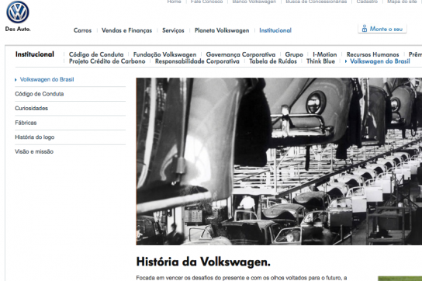Image resolution: width=422 pixels, height=281 pixels.
Task: Open Código de Conduta in left sidebar
Action: point(40,94)
